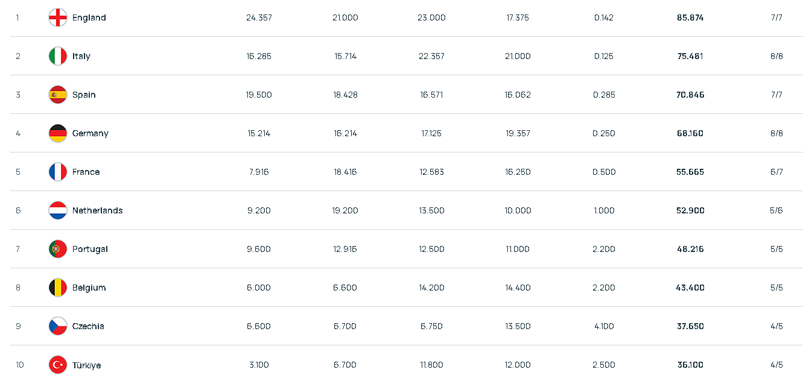This screenshot has width=803, height=387.
Task: Click the Czechia flag icon
Action: [58, 326]
